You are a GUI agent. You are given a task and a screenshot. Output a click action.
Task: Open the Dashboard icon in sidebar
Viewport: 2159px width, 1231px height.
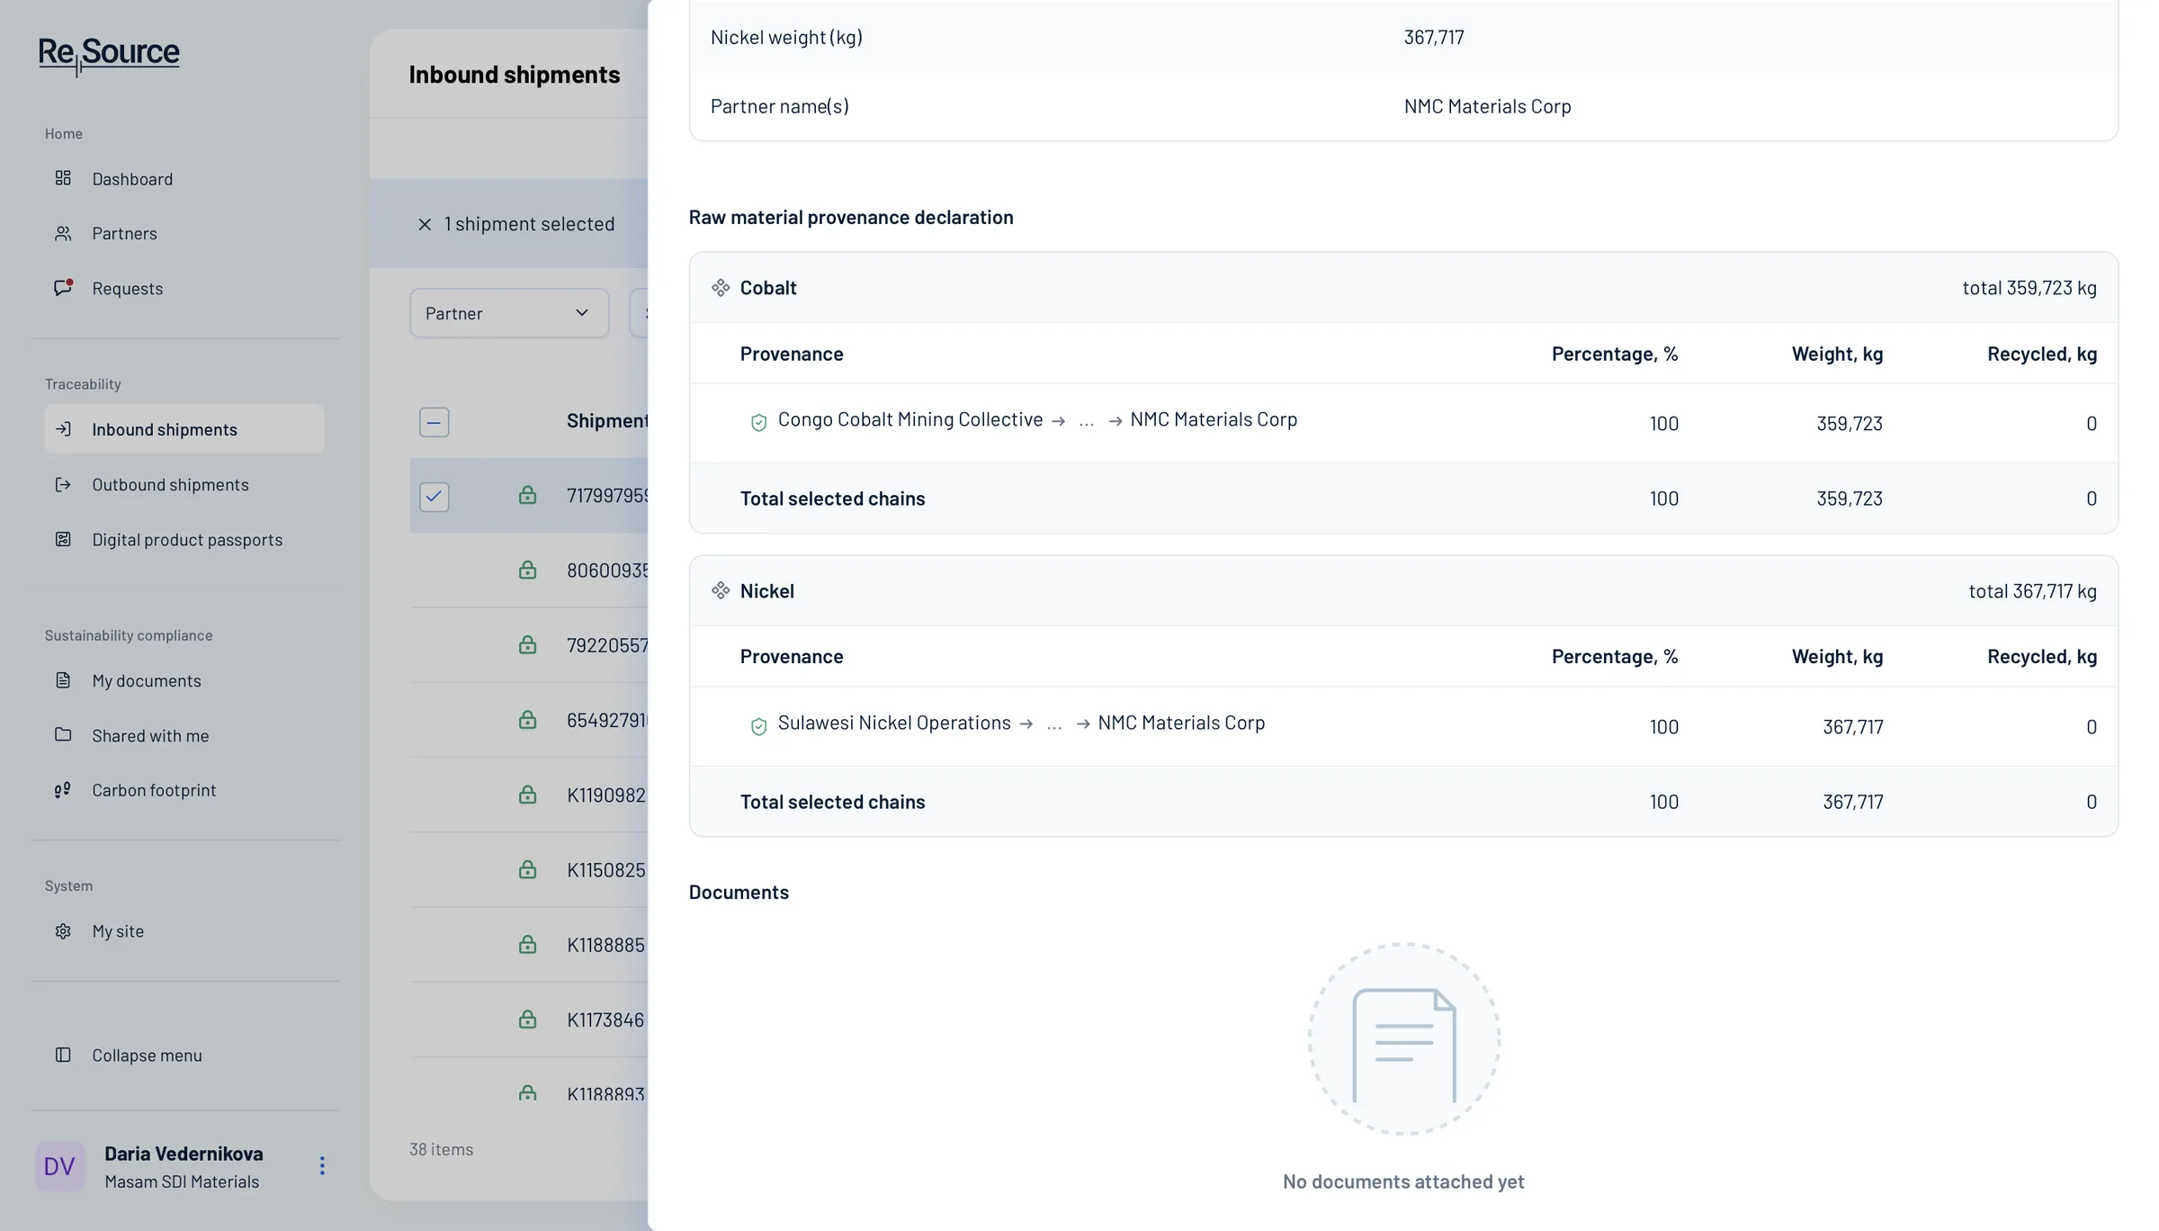click(x=63, y=178)
